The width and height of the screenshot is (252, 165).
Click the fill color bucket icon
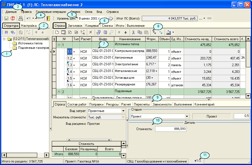click(x=169, y=32)
